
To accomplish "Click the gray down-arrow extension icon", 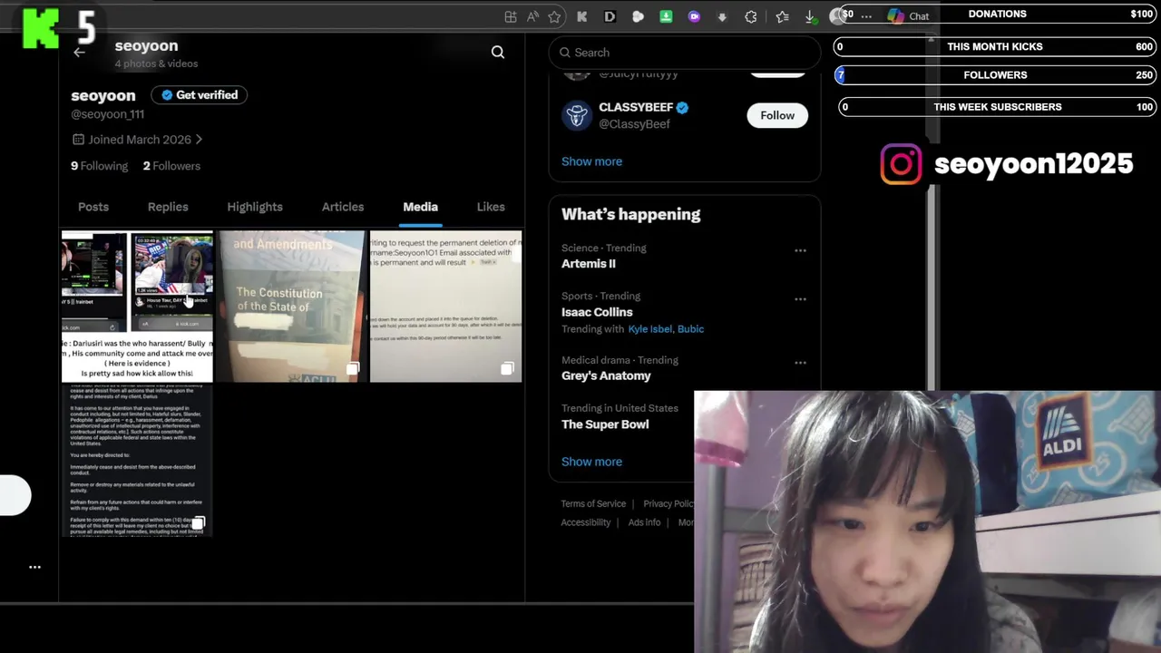I will point(722,16).
